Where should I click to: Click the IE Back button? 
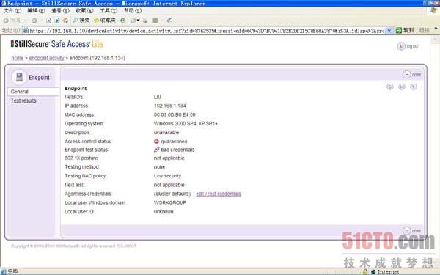[x=12, y=21]
